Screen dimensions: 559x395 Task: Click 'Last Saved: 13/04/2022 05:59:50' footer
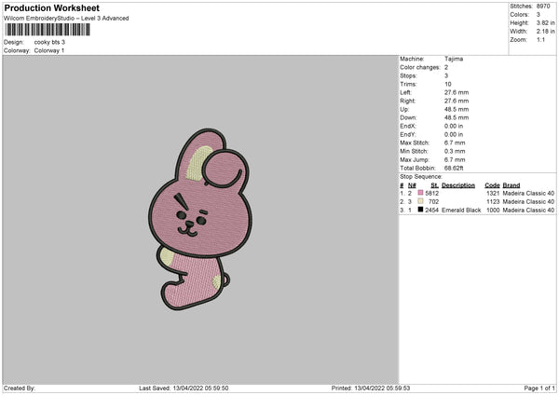point(184,388)
